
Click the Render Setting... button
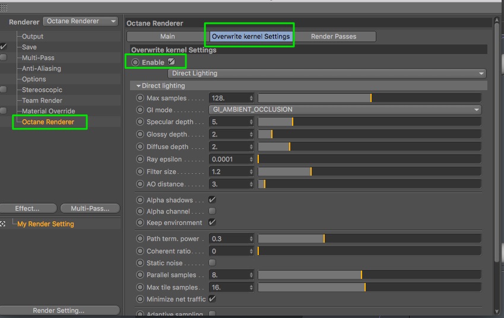pos(59,310)
